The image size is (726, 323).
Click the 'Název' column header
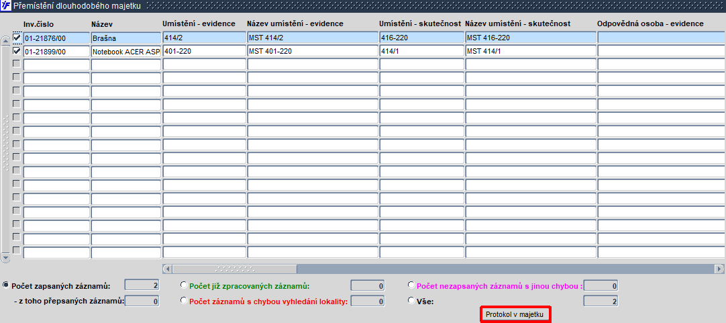[102, 24]
